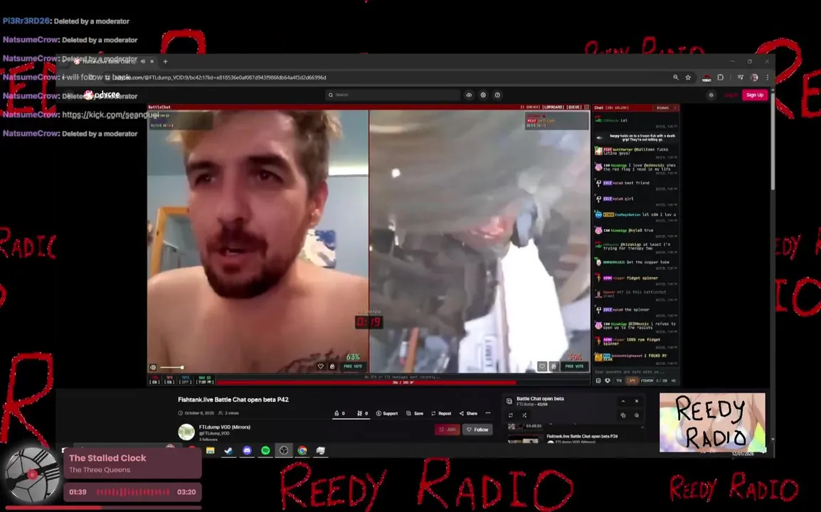Click the music player progress waveform
The width and height of the screenshot is (821, 512).
coord(133,492)
